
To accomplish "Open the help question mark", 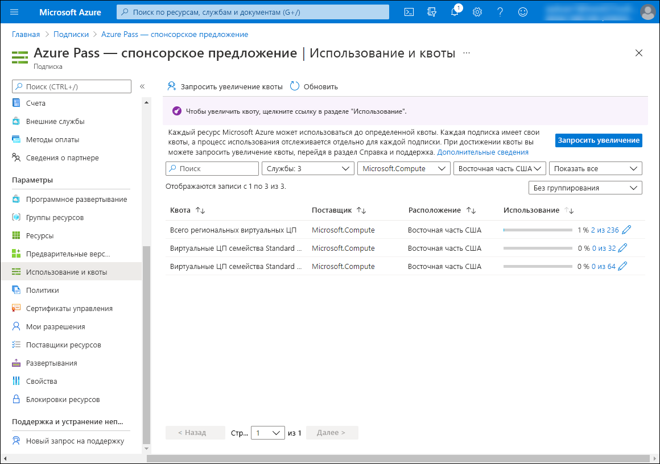I will (500, 12).
